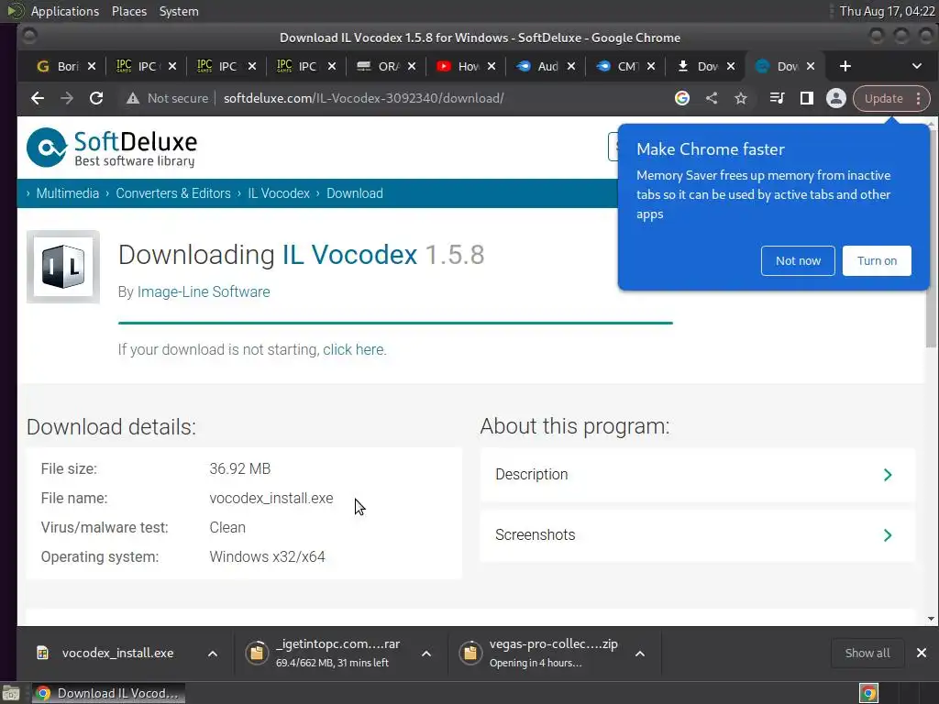Viewport: 939px width, 704px height.
Task: Expand options for vegas-pro zip download
Action: (x=639, y=654)
